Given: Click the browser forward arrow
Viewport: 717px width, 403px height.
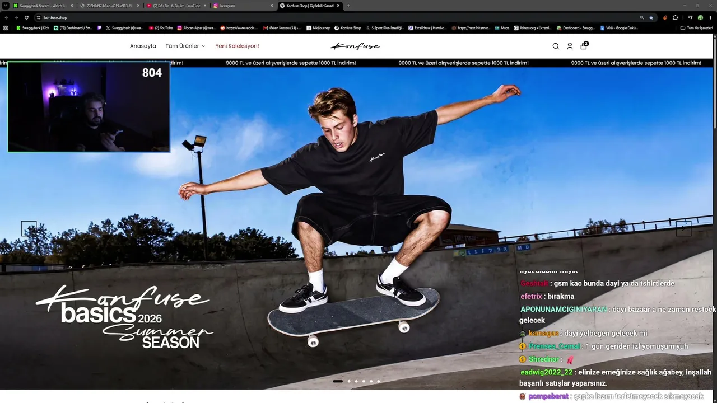Looking at the screenshot, I should pyautogui.click(x=16, y=17).
